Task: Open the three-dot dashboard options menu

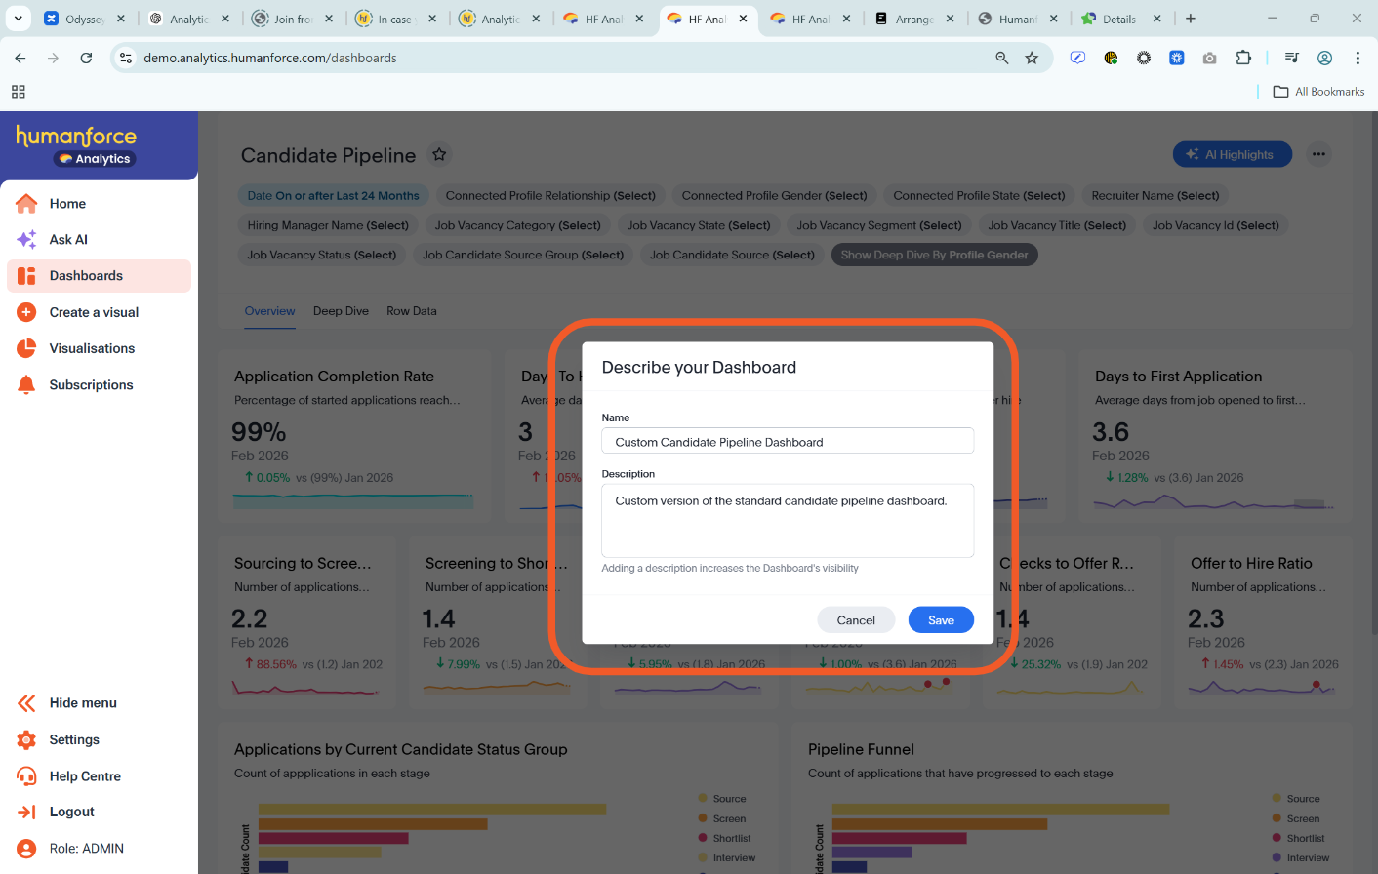Action: tap(1318, 154)
